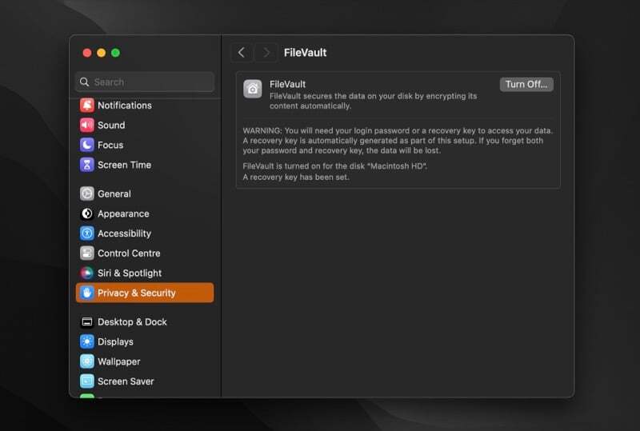Image resolution: width=640 pixels, height=431 pixels.
Task: Click the Focus moon icon
Action: (x=87, y=145)
